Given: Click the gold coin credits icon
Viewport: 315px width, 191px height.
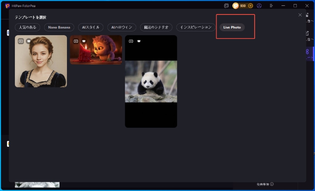Looking at the screenshot, I should click(236, 6).
